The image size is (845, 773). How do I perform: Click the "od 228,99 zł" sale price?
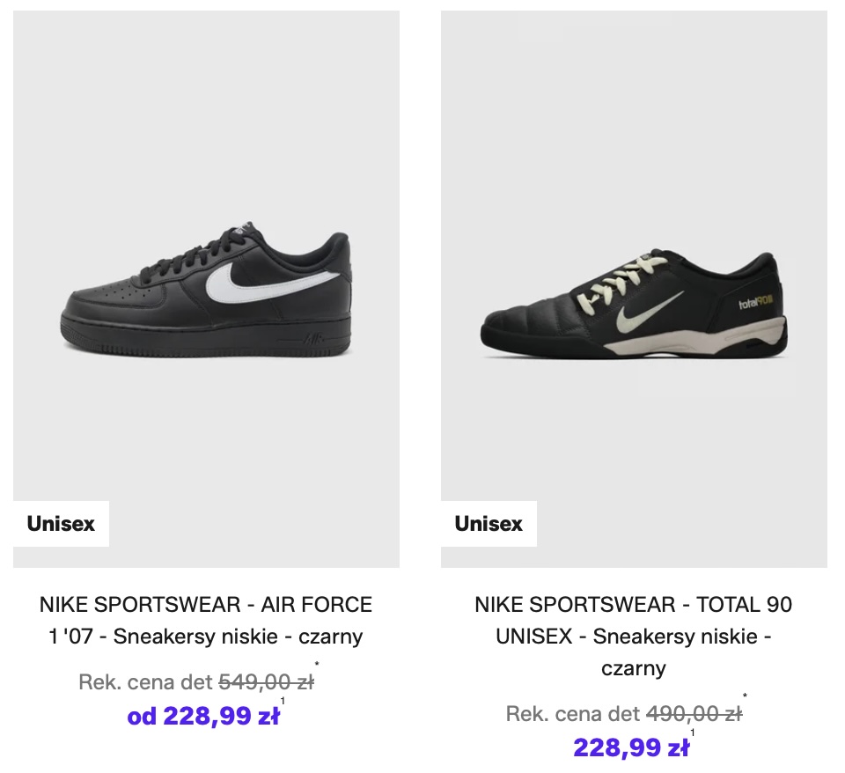coord(203,716)
